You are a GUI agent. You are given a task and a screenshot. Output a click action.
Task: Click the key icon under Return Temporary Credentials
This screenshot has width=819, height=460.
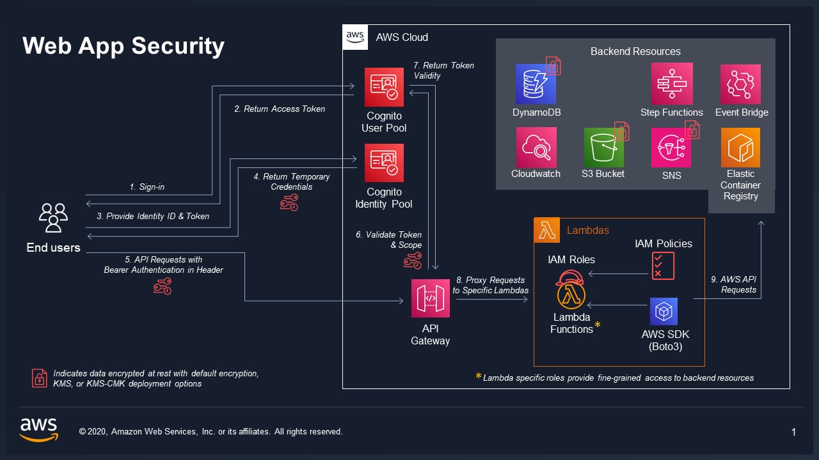tap(289, 203)
